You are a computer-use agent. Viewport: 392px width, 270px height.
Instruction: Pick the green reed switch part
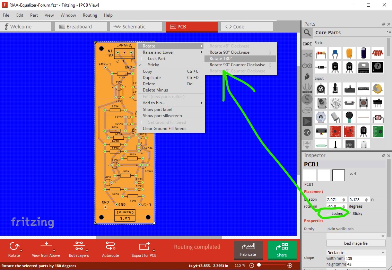pos(321,145)
